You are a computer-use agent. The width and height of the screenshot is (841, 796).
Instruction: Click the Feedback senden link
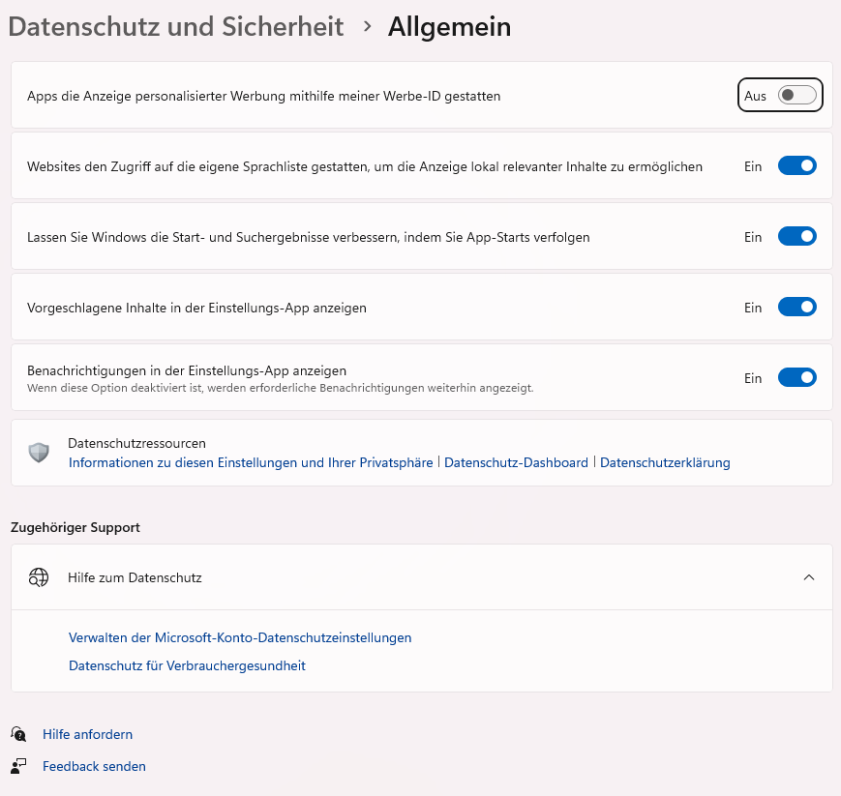pyautogui.click(x=94, y=766)
